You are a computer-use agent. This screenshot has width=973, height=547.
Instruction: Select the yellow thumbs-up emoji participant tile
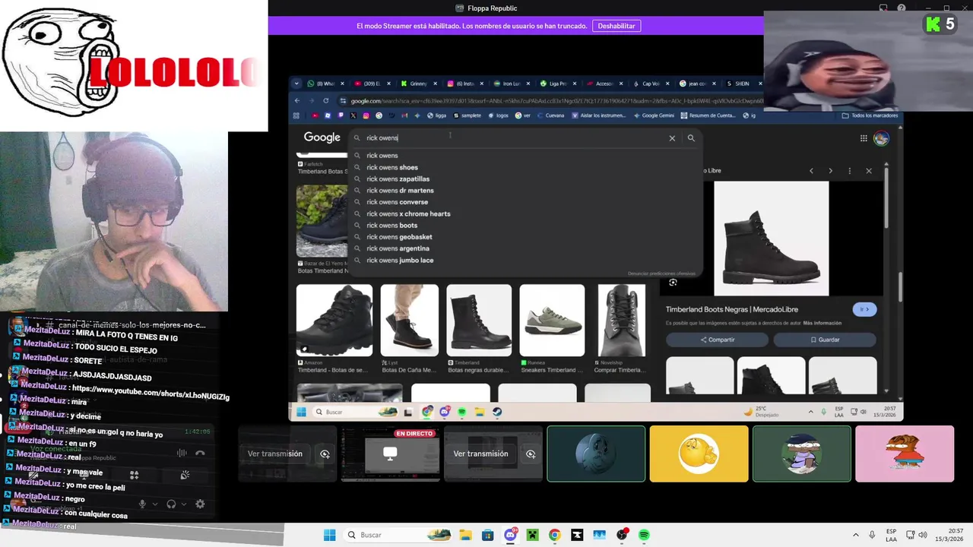[x=699, y=454]
